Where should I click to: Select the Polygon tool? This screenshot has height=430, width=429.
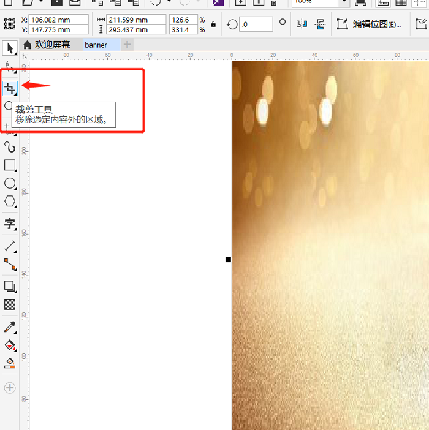pos(10,202)
